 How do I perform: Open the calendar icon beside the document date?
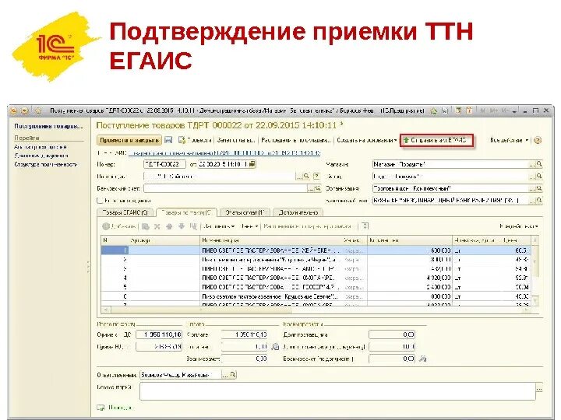point(252,164)
